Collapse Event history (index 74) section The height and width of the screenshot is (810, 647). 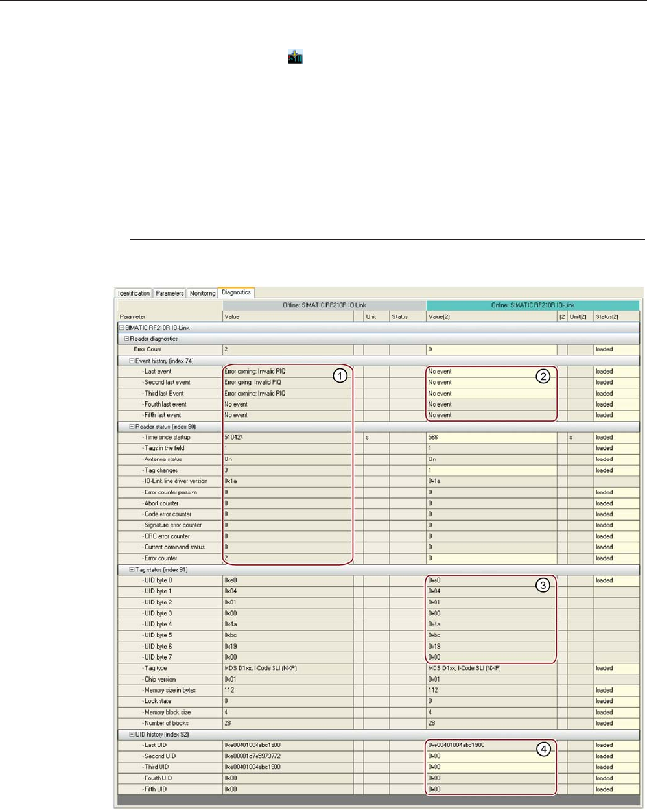(132, 361)
